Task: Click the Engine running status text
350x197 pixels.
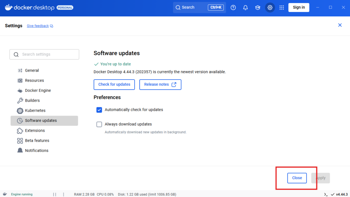Action: click(x=22, y=194)
